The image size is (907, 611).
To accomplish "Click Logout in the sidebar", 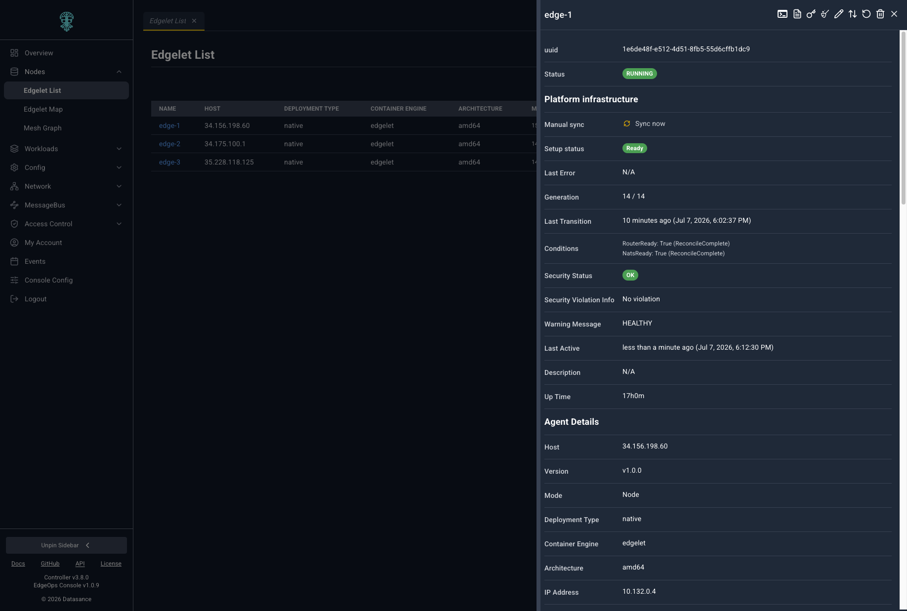I will pyautogui.click(x=66, y=299).
